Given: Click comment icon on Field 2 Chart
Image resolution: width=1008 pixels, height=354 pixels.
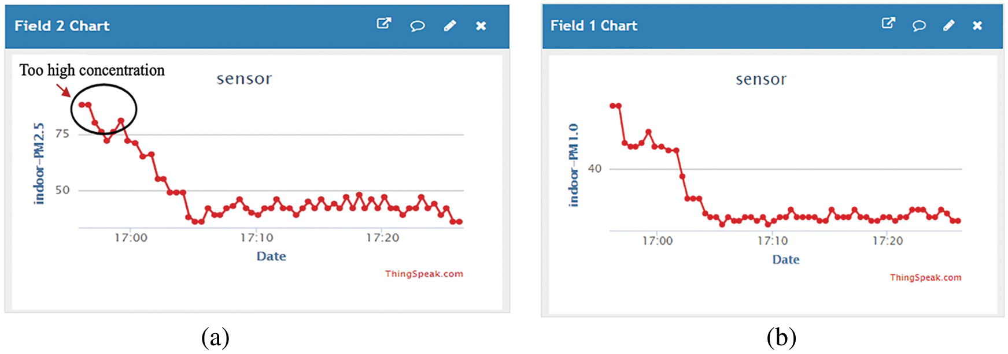Looking at the screenshot, I should tap(418, 25).
